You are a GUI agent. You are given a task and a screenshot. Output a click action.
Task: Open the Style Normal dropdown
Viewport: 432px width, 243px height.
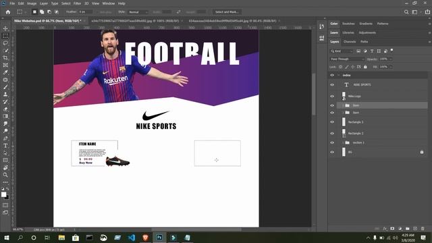[138, 12]
